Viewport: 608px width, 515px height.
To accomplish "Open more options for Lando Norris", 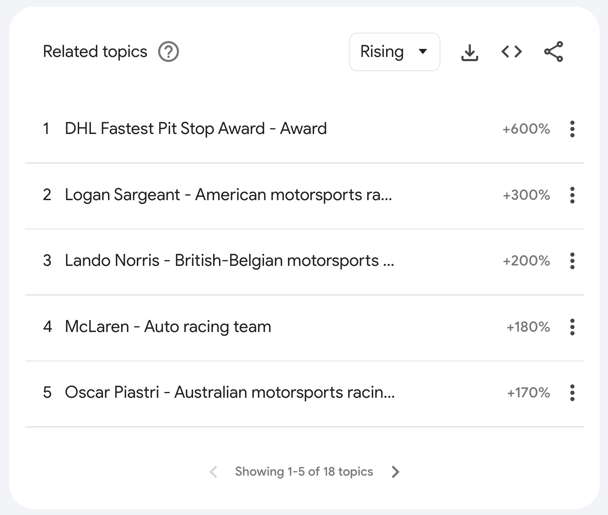I will click(x=572, y=261).
